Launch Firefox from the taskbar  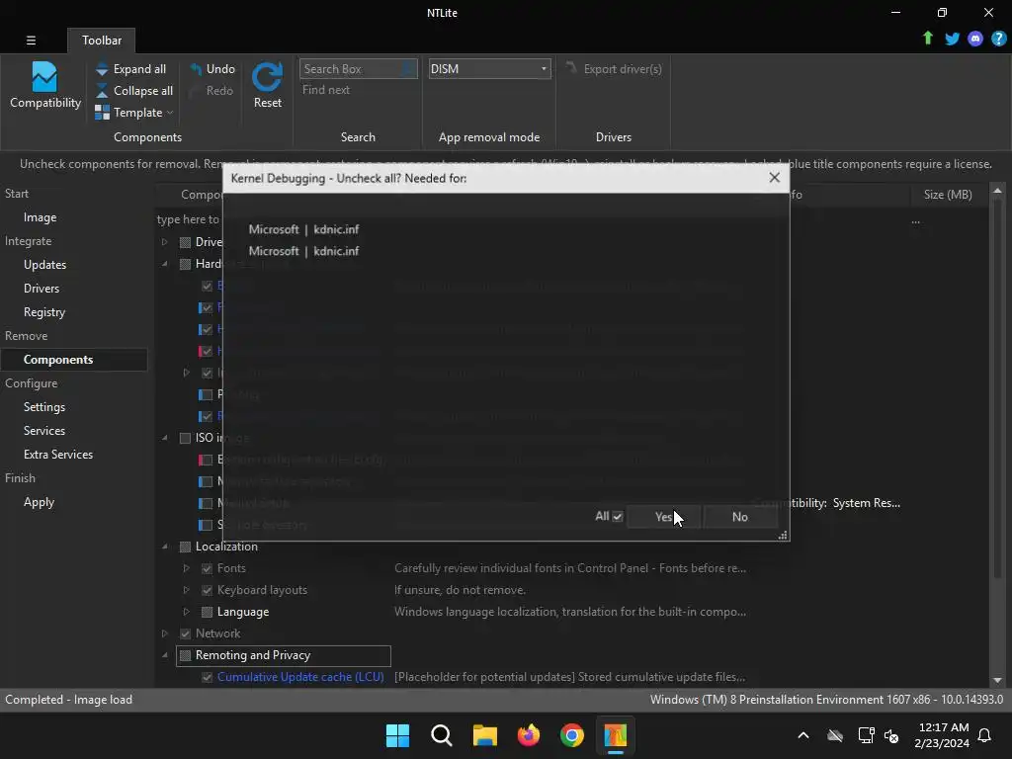click(529, 735)
